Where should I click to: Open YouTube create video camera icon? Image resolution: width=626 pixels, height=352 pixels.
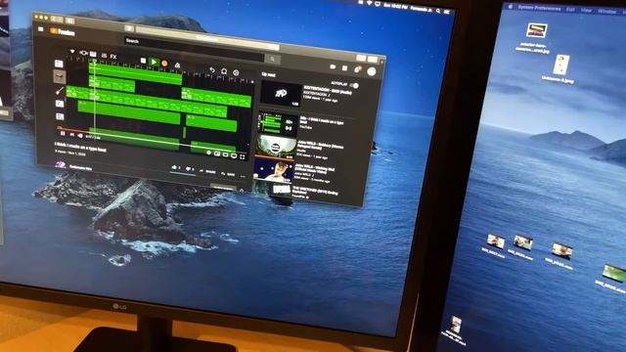(x=333, y=67)
